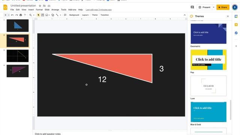240x135 pixels.
Task: Insert a text box
Action: pyautogui.click(x=43, y=15)
